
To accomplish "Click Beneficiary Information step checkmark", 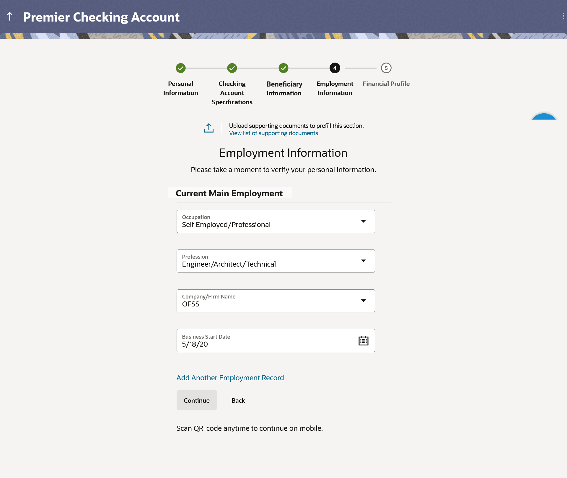I will (283, 68).
